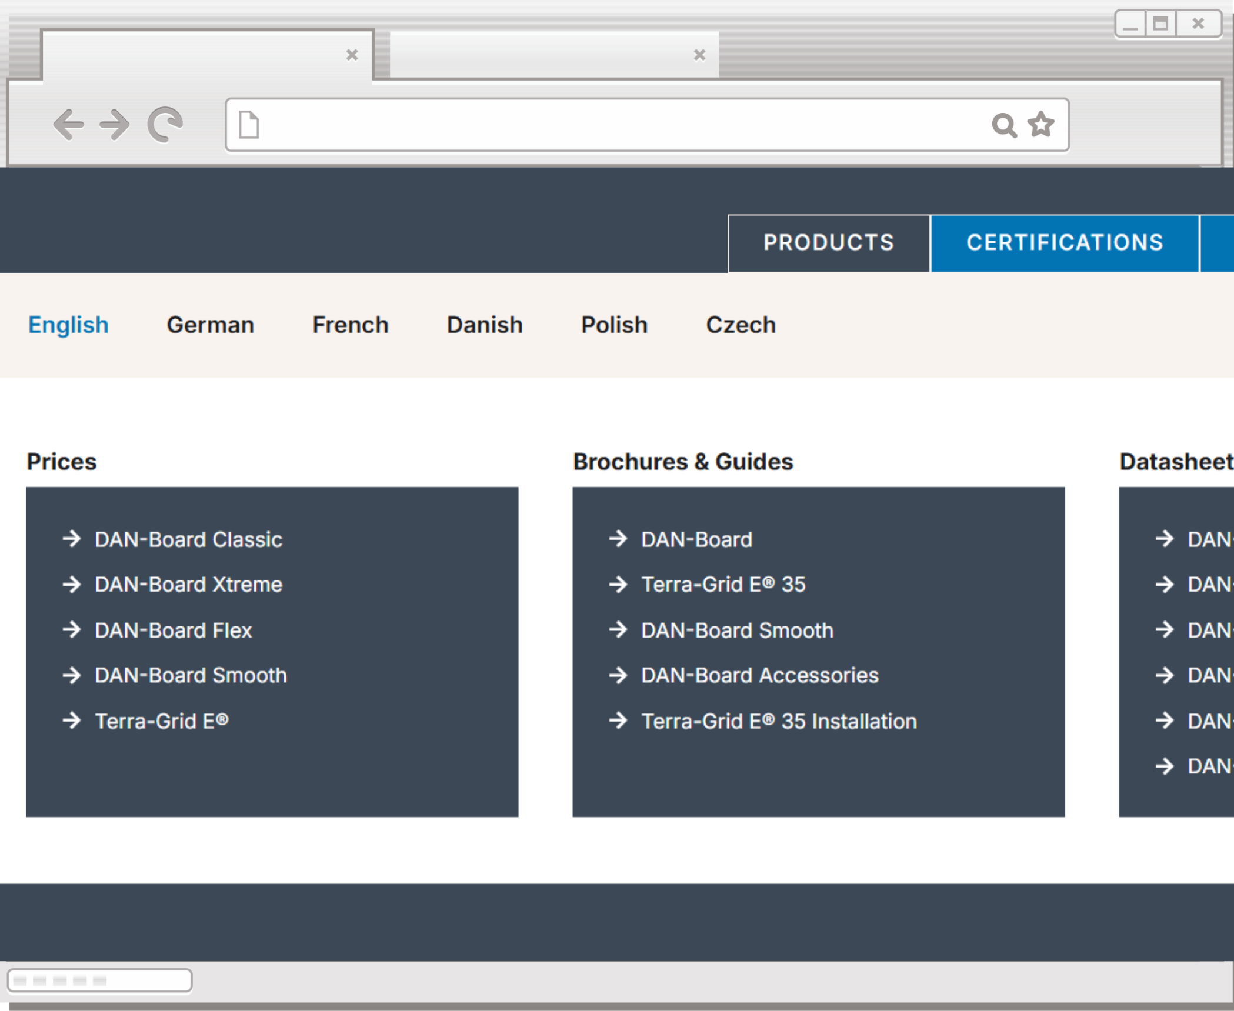Maximize the browser window
The width and height of the screenshot is (1234, 1011).
tap(1160, 24)
